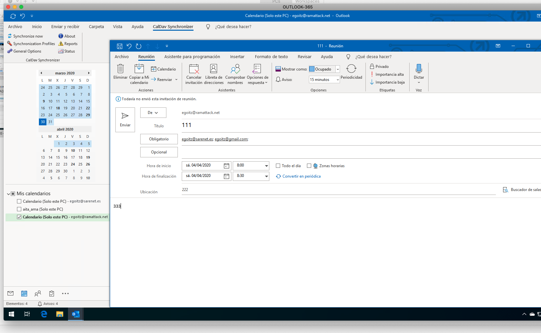Go to next month in mini calendar

click(89, 73)
